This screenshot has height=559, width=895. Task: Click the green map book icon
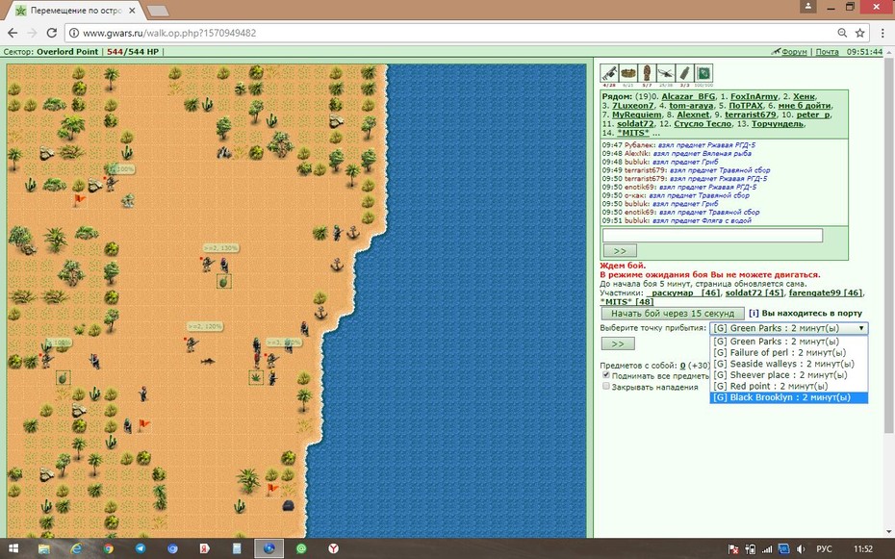pos(703,73)
